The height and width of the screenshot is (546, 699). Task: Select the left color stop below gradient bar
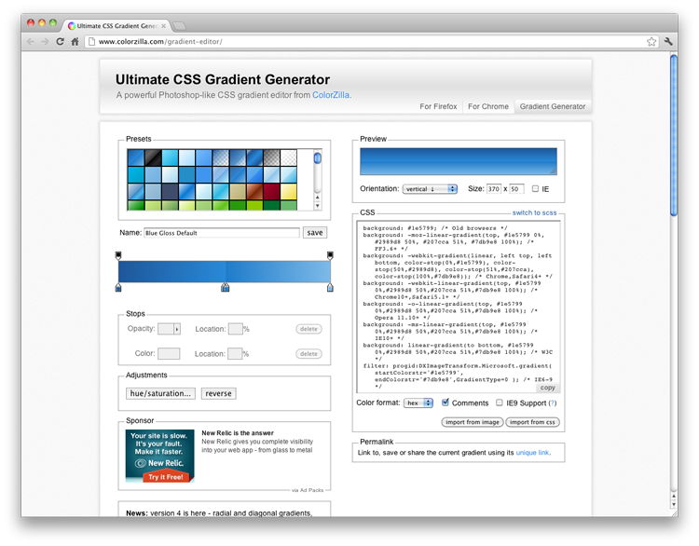(118, 288)
